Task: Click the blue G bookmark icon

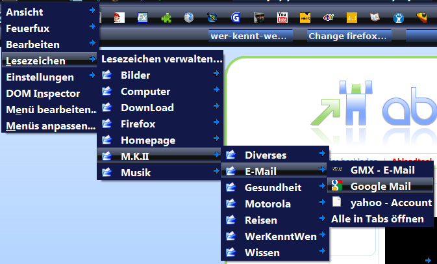Action: point(236,18)
